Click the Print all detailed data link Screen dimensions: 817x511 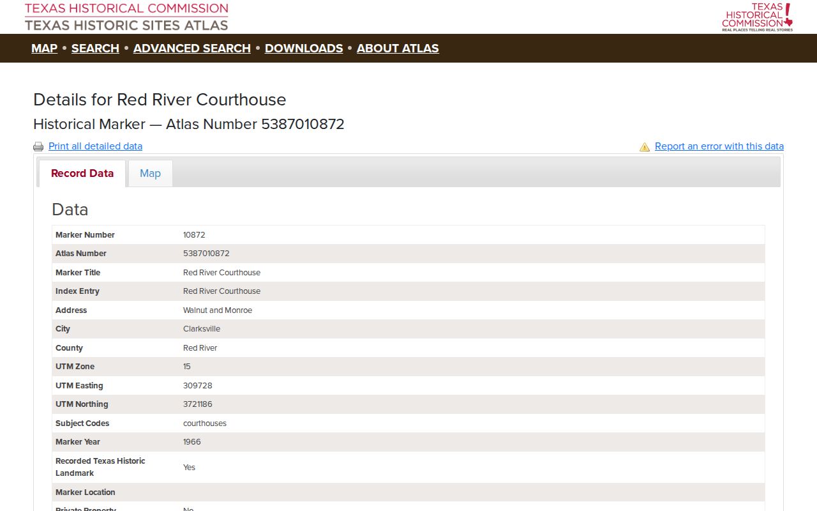coord(95,146)
